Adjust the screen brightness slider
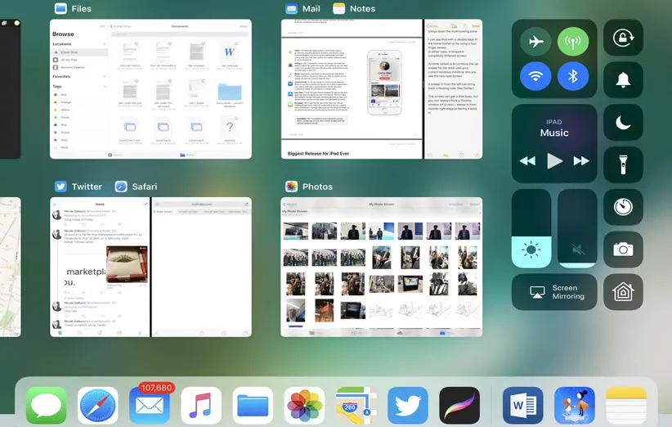This screenshot has width=672, height=427. click(x=532, y=229)
